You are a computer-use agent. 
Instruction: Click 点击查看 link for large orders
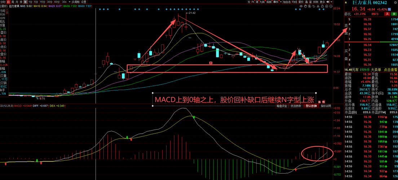click(391, 69)
